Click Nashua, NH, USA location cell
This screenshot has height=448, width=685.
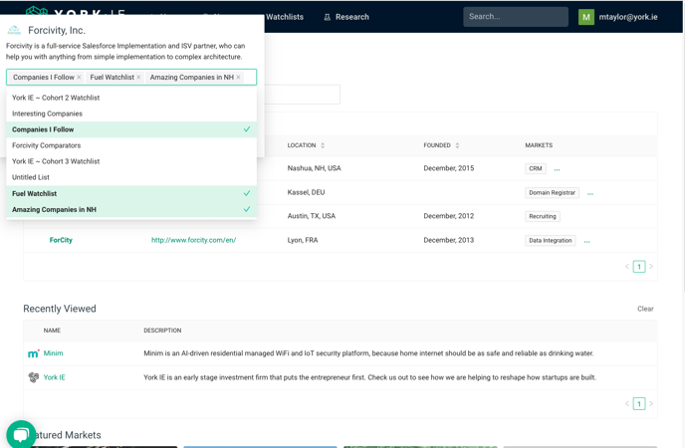[x=314, y=168]
